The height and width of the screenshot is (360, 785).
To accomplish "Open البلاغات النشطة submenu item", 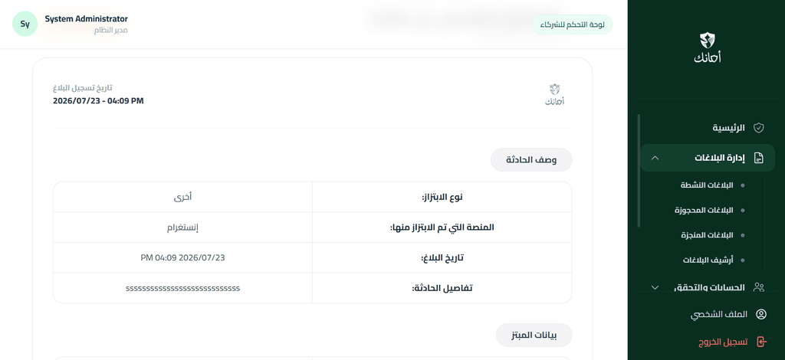I will coord(706,185).
